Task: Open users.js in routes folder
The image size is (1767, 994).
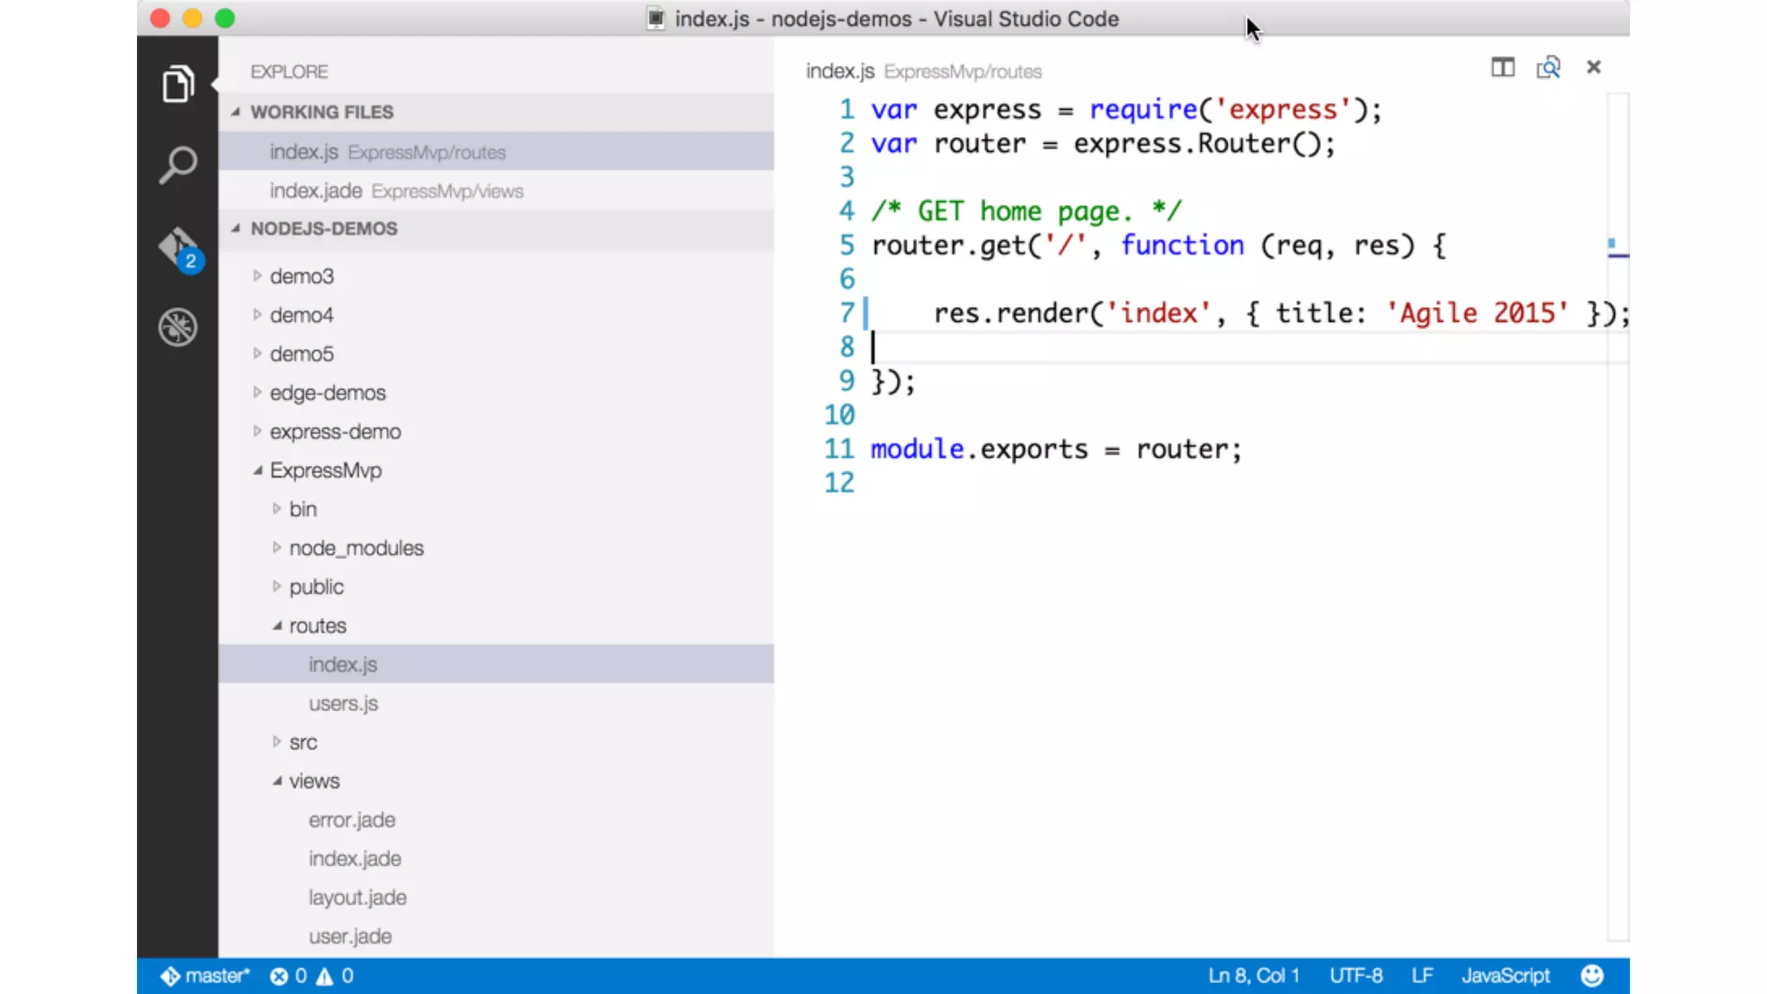Action: click(x=343, y=703)
